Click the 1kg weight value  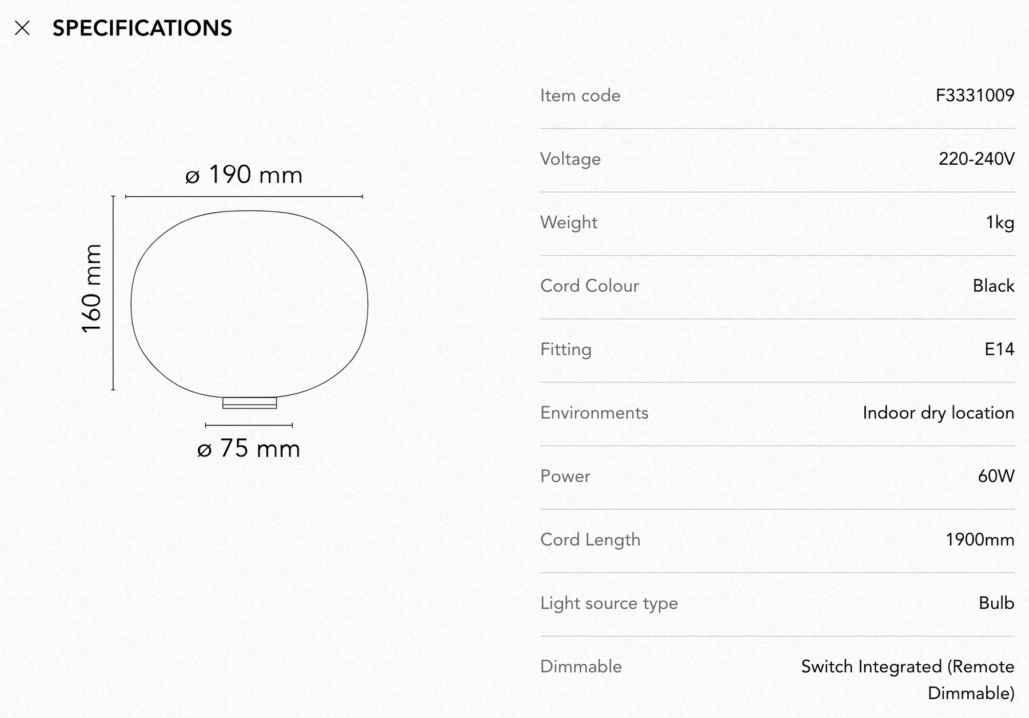(1000, 222)
